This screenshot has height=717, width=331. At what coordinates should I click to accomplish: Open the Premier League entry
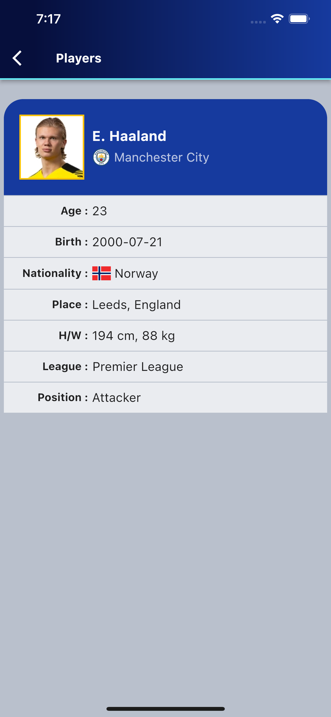tap(138, 367)
